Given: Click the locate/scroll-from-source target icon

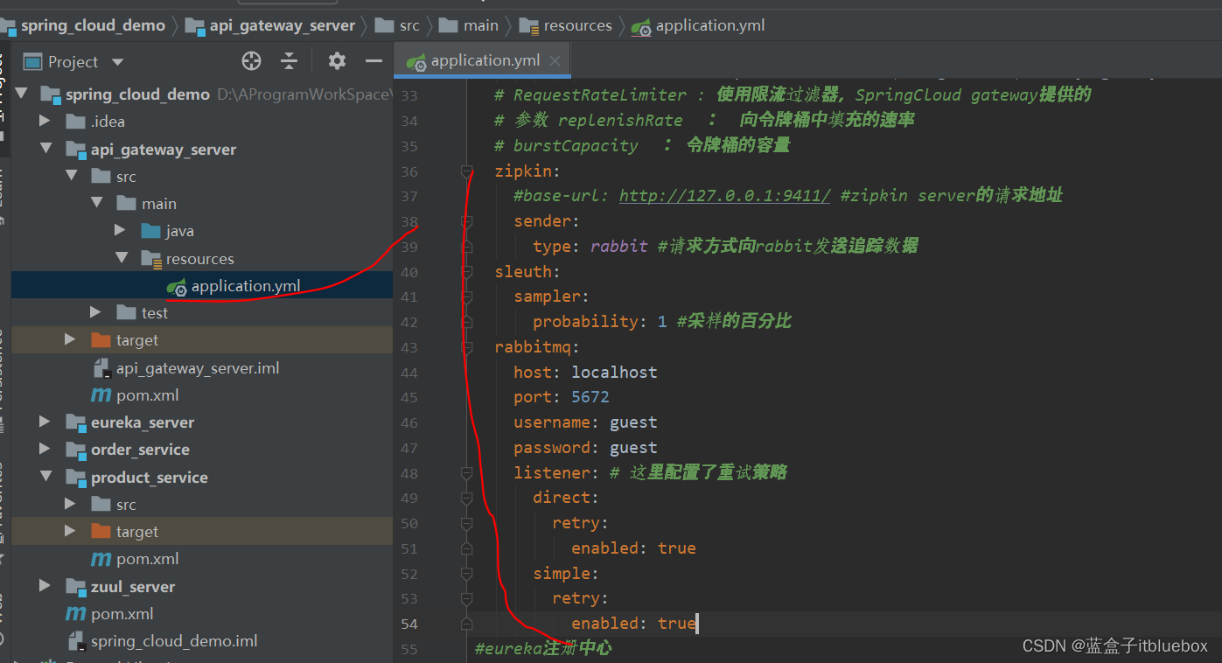Looking at the screenshot, I should [251, 61].
